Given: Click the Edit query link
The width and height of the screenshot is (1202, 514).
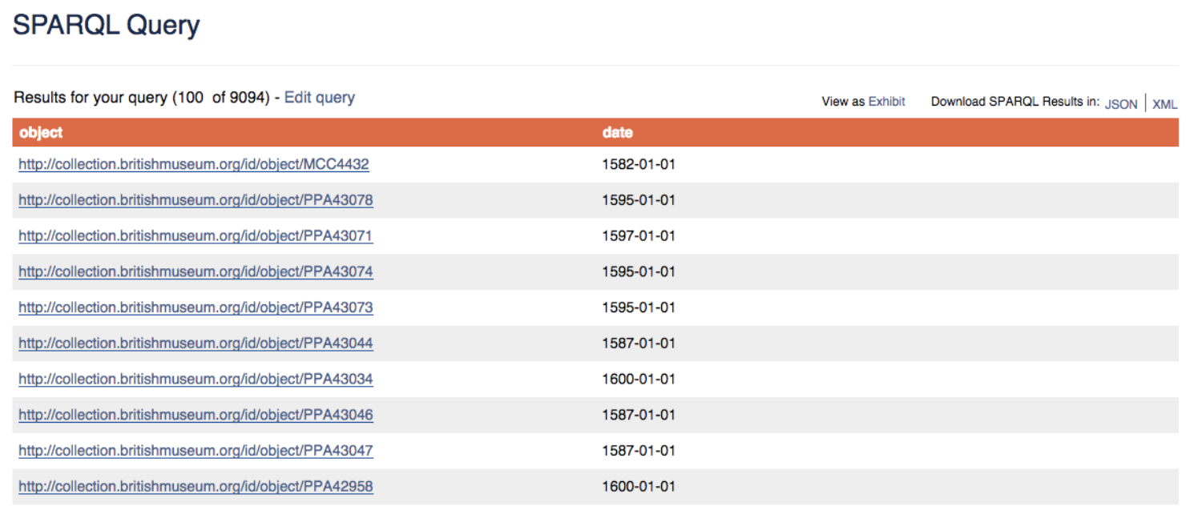Looking at the screenshot, I should point(319,98).
